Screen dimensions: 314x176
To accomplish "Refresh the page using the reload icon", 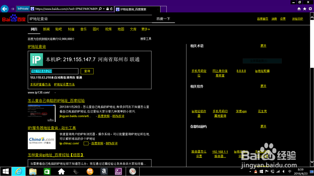I will (111, 9).
